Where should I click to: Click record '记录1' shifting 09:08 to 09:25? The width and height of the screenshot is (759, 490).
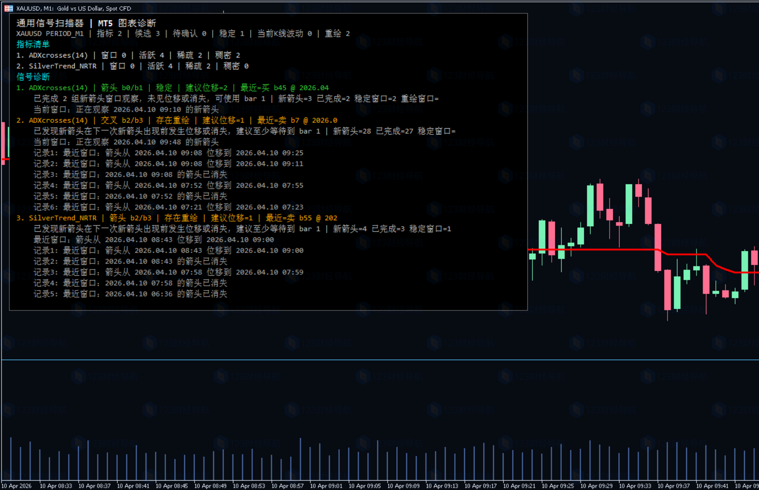(168, 153)
